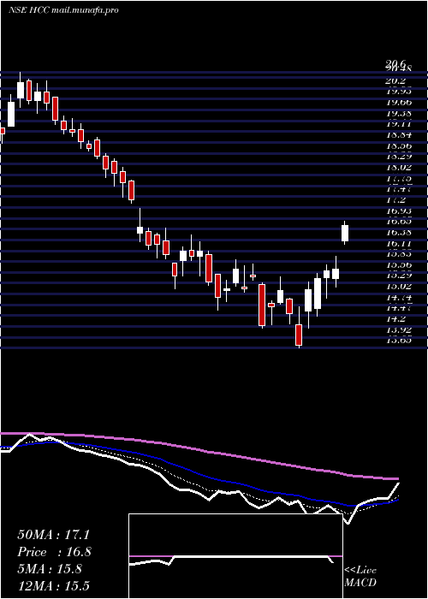Click the 14.74 price axis label

399,297
